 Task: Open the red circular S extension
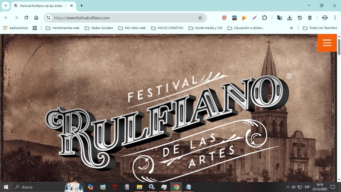coord(224,18)
